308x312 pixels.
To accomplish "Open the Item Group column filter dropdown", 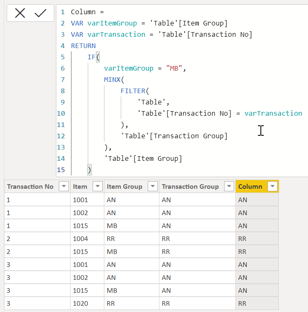I will coord(152,186).
